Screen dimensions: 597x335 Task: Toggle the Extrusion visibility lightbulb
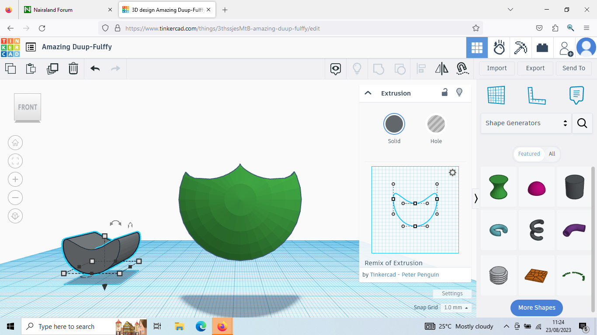point(459,92)
